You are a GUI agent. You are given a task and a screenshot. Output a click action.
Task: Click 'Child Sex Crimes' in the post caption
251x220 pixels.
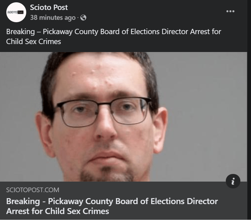click(x=34, y=41)
